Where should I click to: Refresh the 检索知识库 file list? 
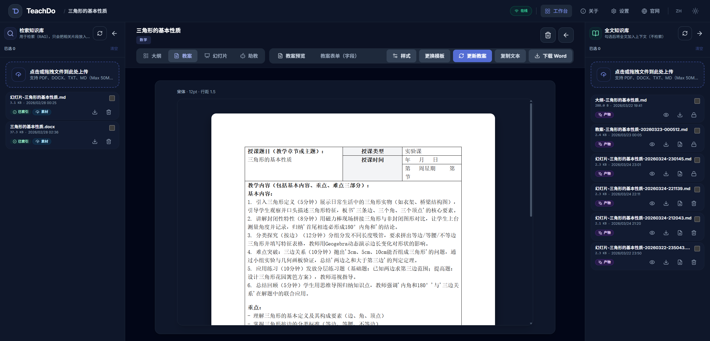[x=100, y=33]
